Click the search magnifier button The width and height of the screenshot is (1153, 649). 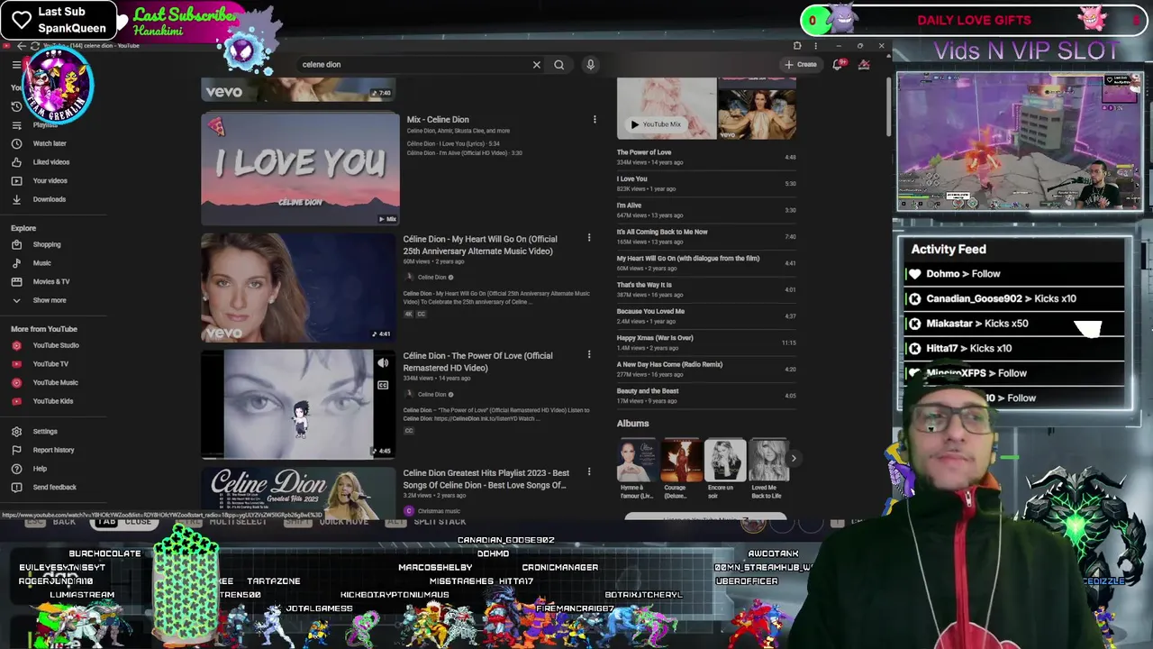[559, 65]
